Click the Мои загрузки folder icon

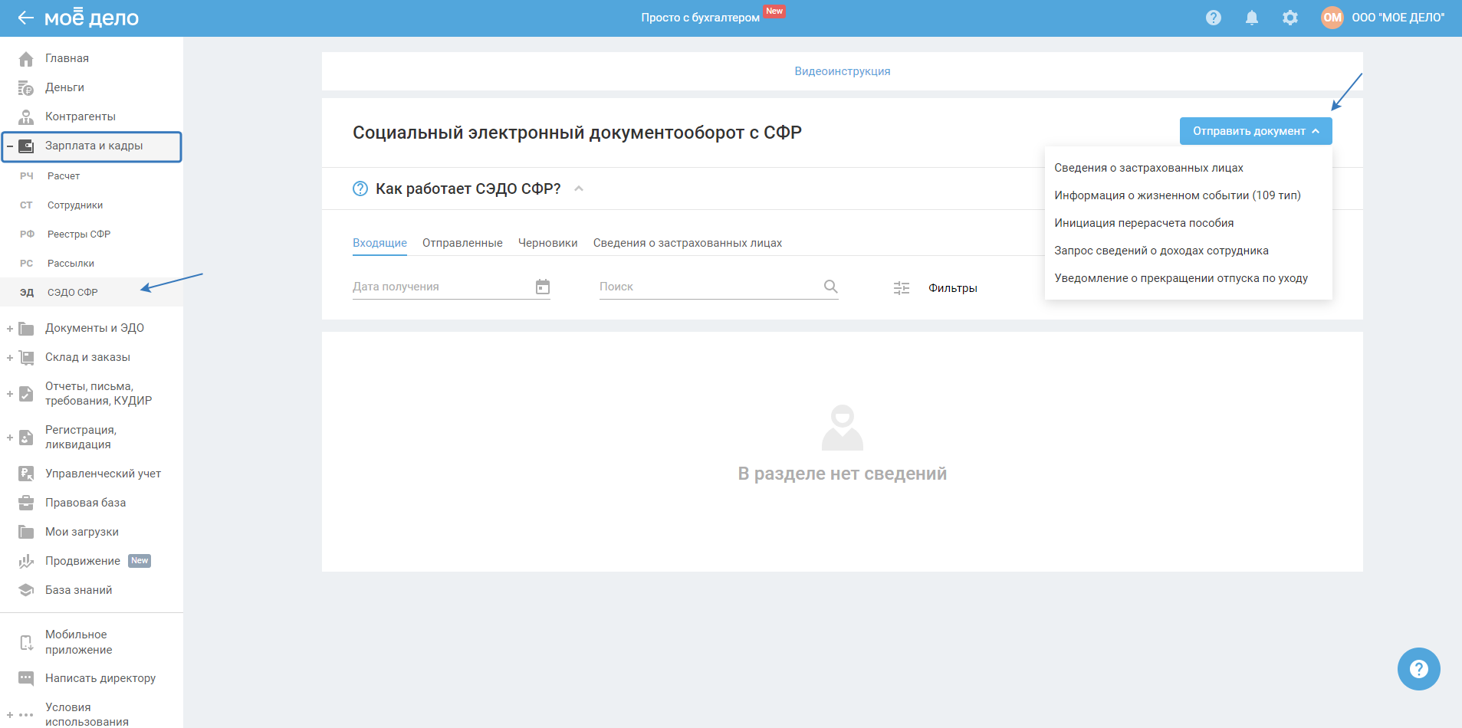pos(26,532)
